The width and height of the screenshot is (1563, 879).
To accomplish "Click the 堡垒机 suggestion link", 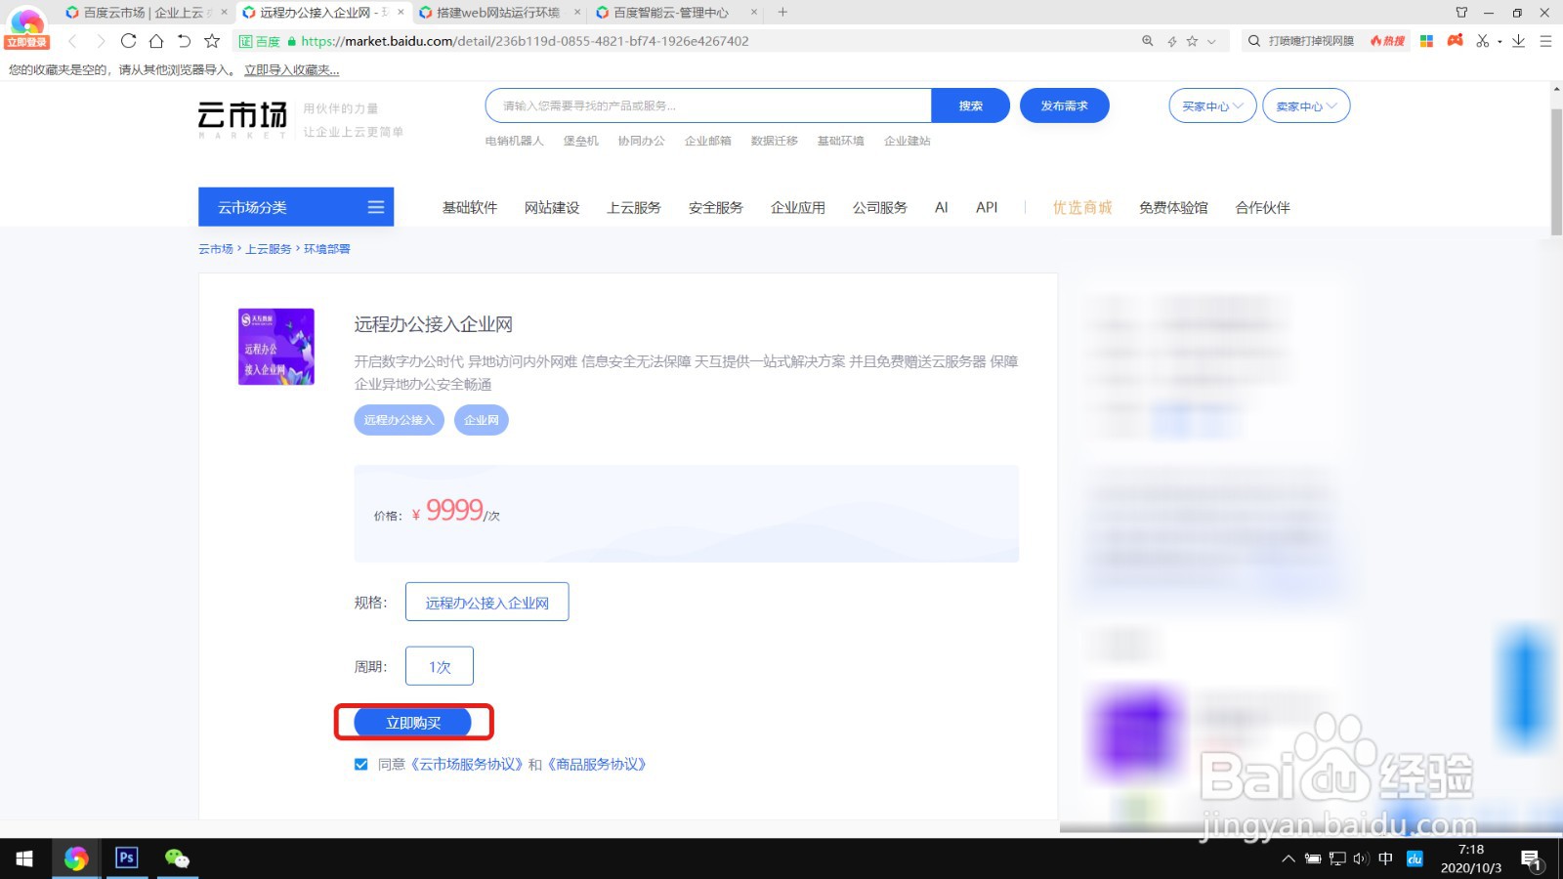I will click(x=581, y=141).
